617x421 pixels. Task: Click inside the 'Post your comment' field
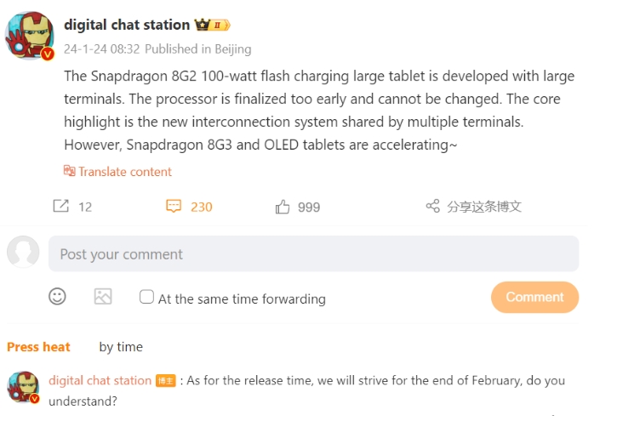click(x=314, y=254)
